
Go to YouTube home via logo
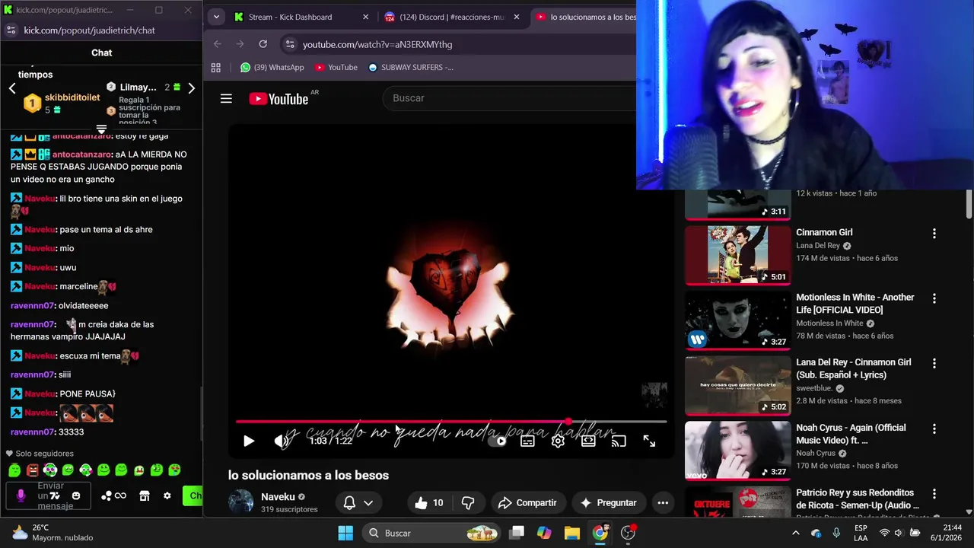tap(279, 98)
